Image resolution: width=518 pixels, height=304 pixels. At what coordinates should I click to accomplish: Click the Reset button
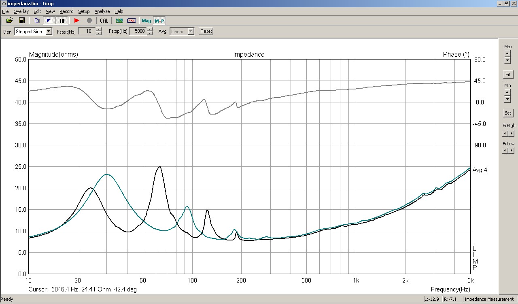point(206,31)
